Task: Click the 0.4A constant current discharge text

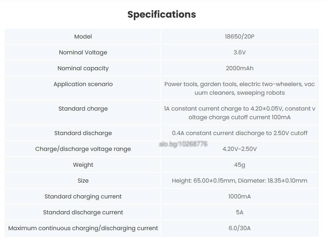Action: tap(239, 133)
